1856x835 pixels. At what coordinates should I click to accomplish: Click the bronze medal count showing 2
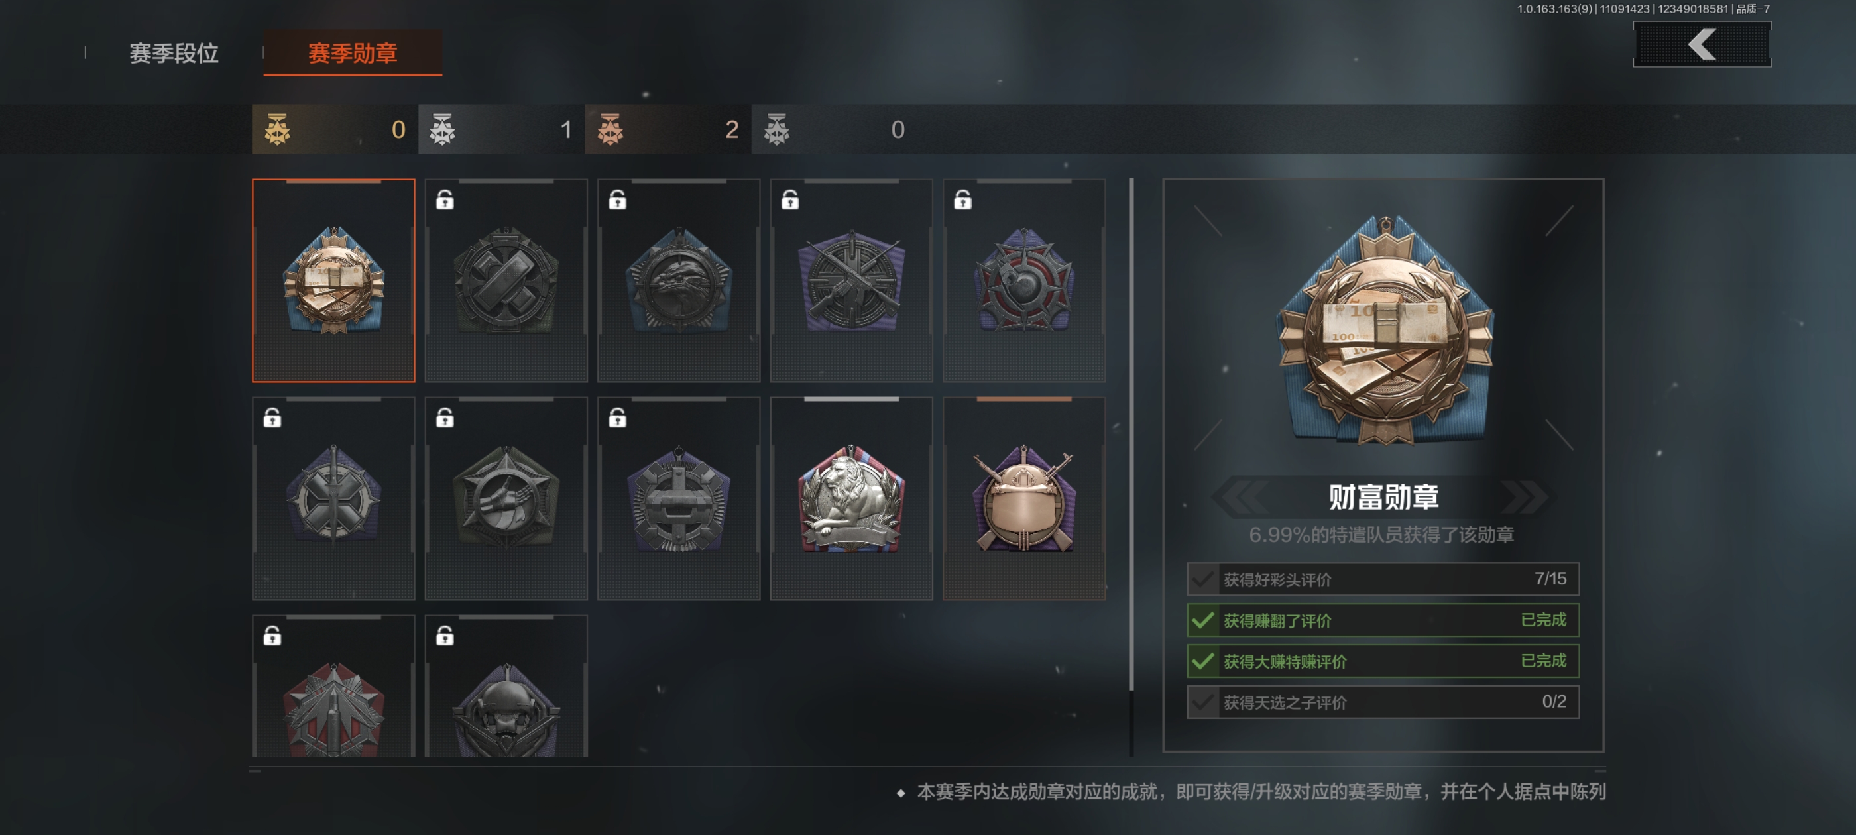[x=668, y=129]
